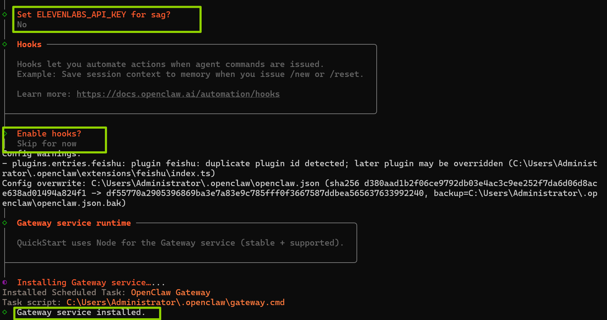607x320 pixels.
Task: Click the 'OpenClaw Gateway' scheduled task name
Action: click(170, 292)
